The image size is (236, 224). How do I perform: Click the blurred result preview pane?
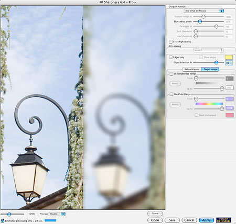pos(124,107)
